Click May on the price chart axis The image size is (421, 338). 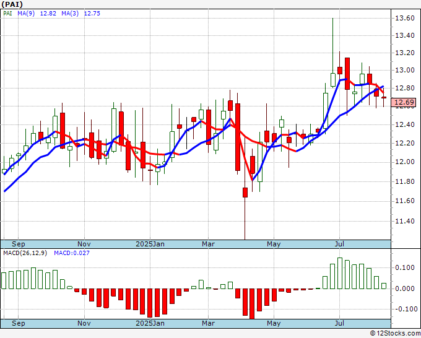coord(274,244)
